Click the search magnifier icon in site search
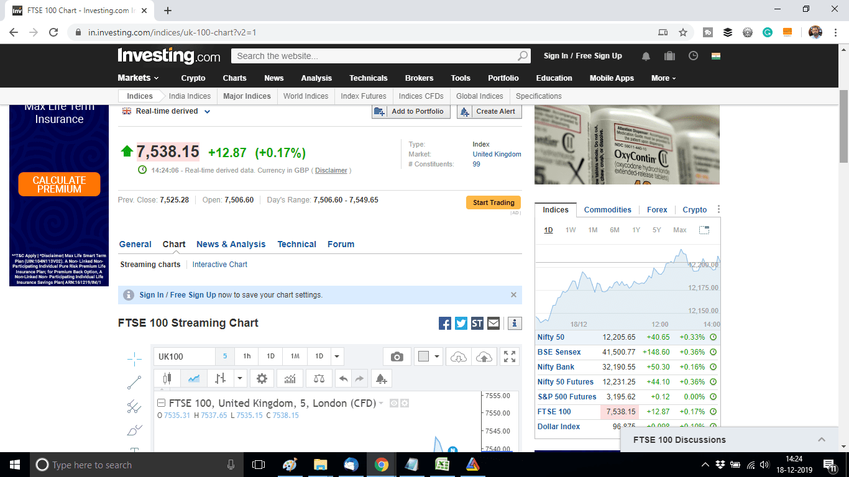849x477 pixels. [x=523, y=56]
